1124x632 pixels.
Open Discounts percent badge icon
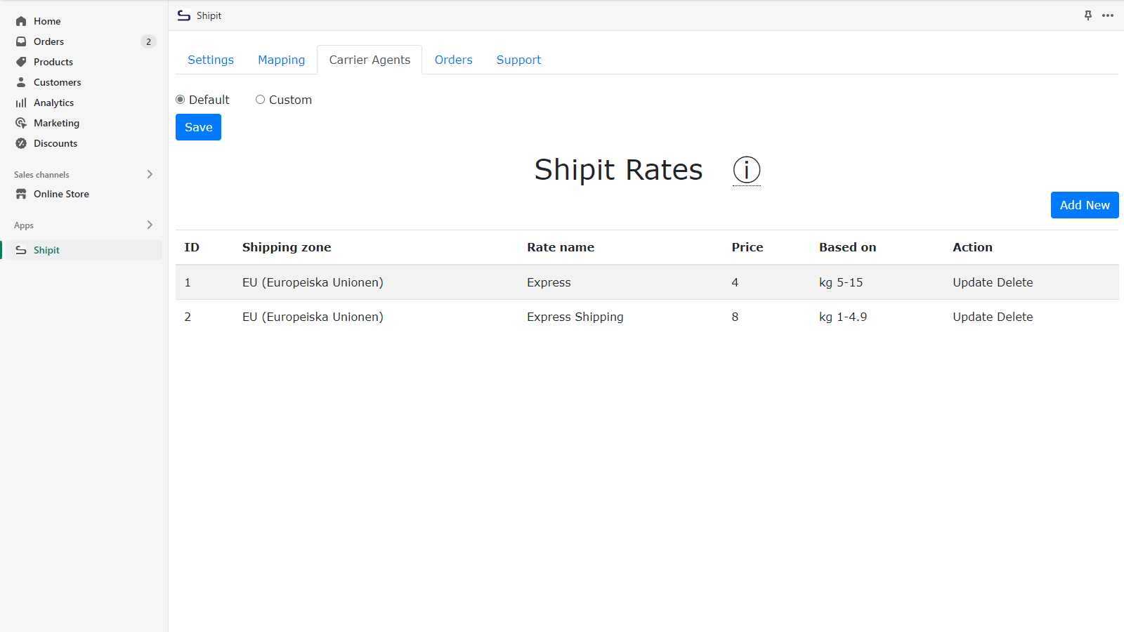(21, 143)
